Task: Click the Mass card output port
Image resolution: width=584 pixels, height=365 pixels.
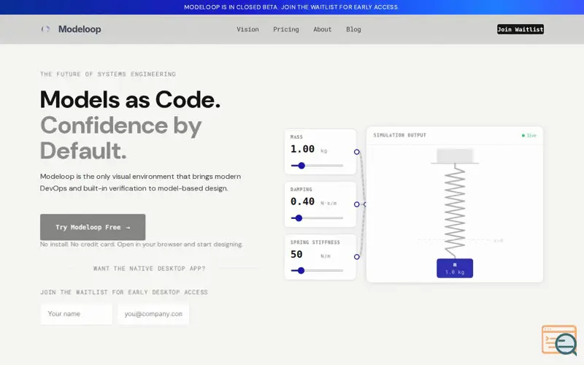Action: pos(357,152)
